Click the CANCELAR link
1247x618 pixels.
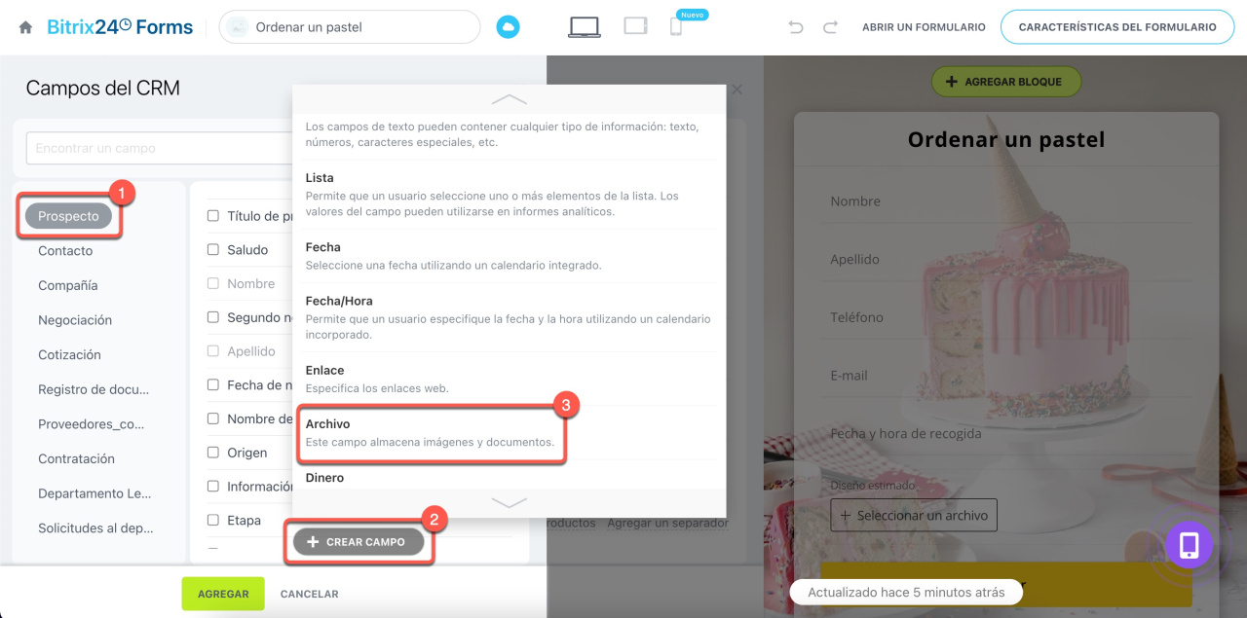click(x=310, y=594)
